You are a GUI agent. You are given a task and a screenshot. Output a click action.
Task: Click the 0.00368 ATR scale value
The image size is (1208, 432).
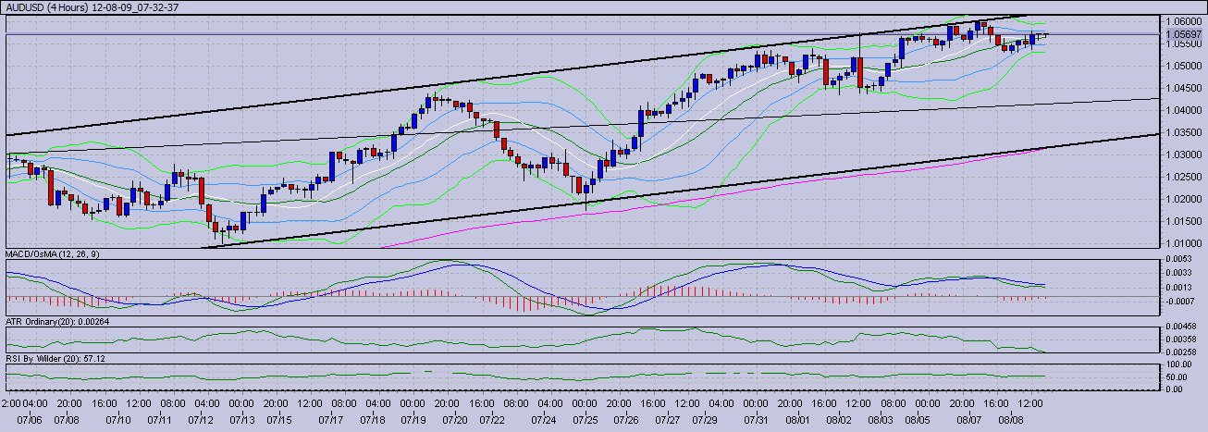(x=1183, y=339)
